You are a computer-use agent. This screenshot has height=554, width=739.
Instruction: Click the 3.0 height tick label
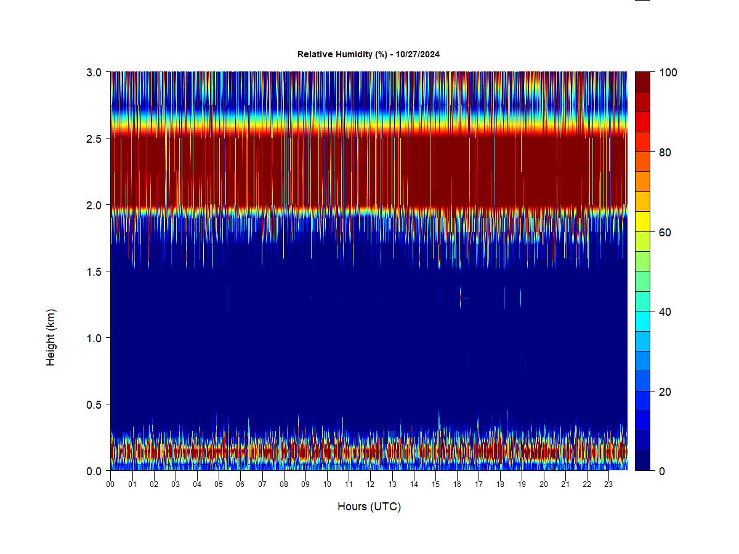[95, 73]
